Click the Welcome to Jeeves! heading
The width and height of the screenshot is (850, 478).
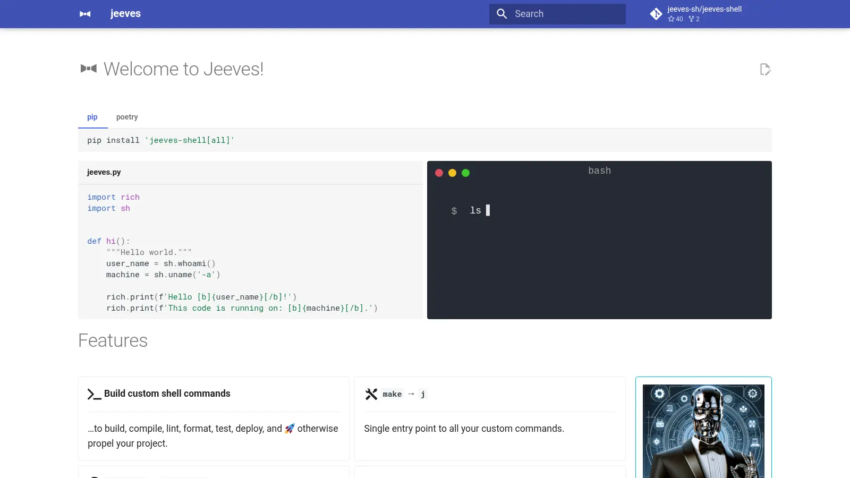click(183, 69)
